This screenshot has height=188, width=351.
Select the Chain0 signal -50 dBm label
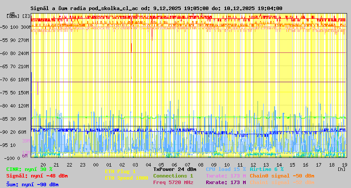coord(282,176)
